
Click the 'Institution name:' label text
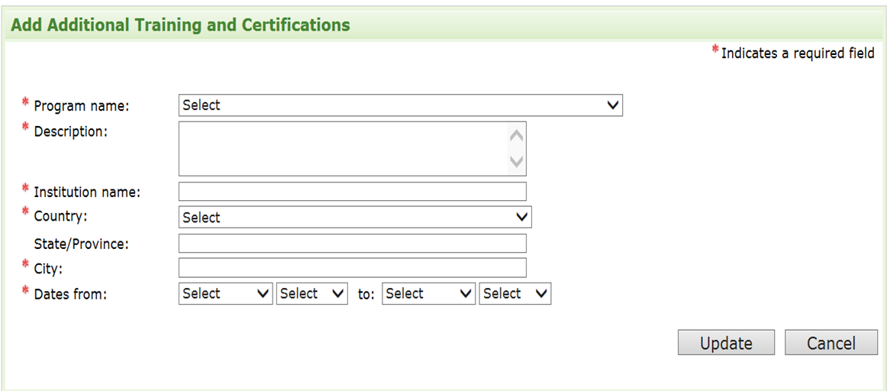(87, 192)
